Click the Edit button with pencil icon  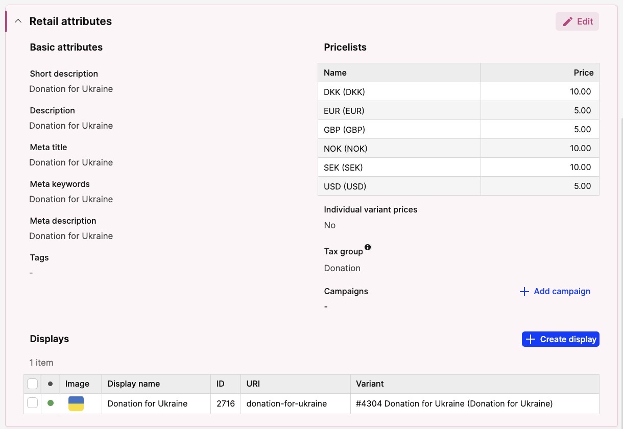pyautogui.click(x=577, y=21)
